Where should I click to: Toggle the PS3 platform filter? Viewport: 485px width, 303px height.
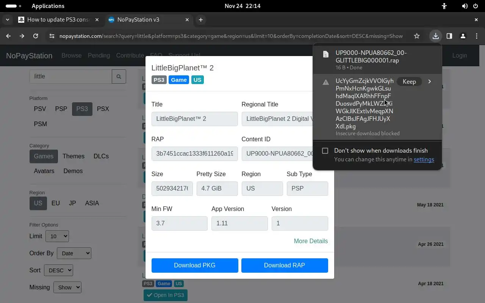coord(82,109)
